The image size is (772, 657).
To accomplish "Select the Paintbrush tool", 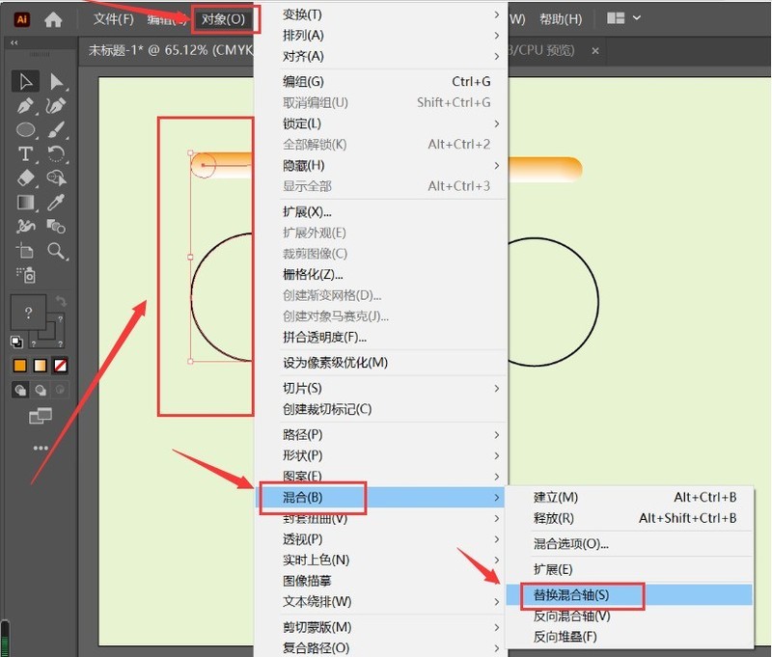I will point(56,129).
